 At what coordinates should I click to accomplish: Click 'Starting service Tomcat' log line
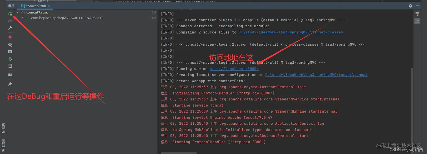point(192,105)
